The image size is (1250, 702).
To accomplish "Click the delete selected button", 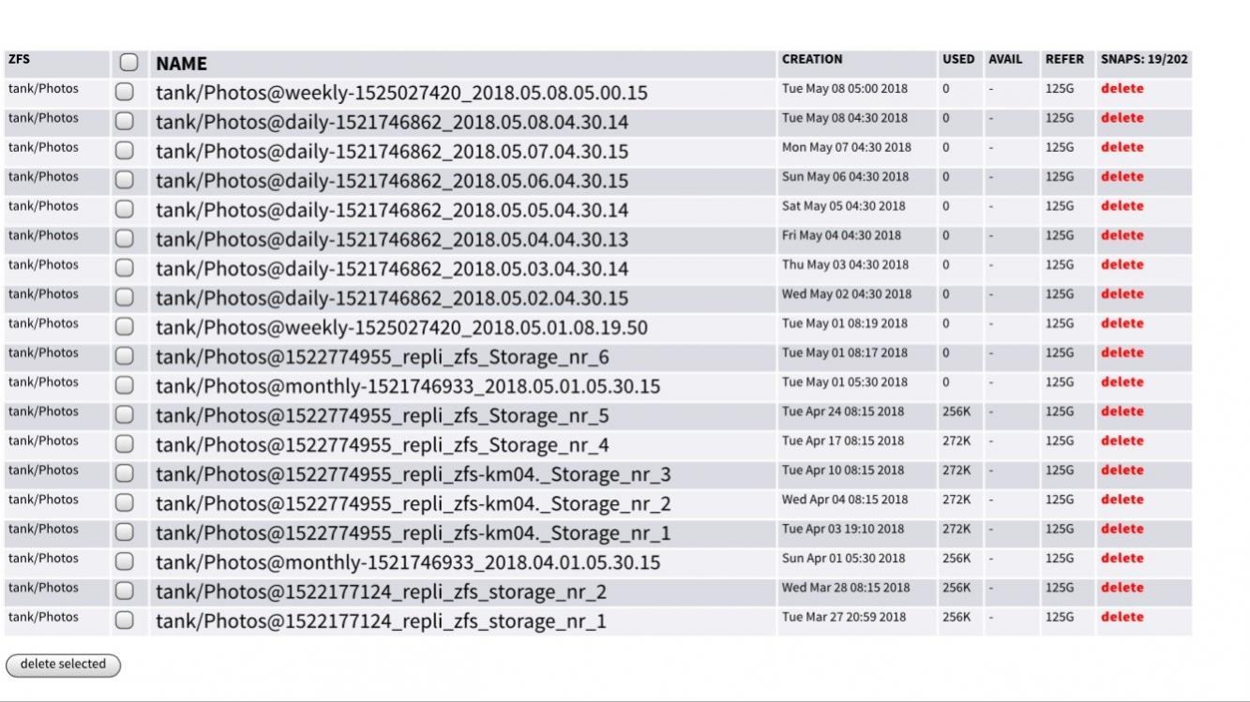I will pos(63,665).
